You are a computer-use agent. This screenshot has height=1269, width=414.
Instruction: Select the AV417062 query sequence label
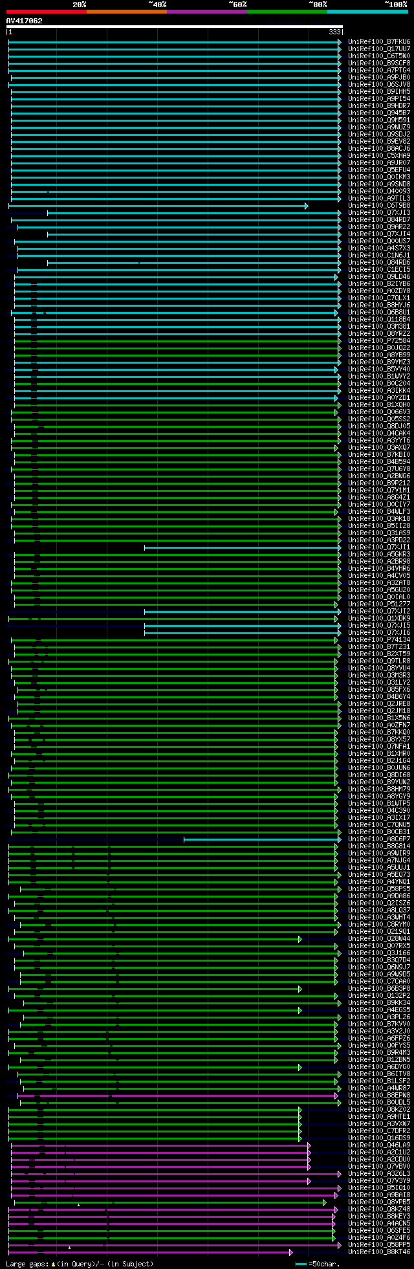click(x=25, y=21)
